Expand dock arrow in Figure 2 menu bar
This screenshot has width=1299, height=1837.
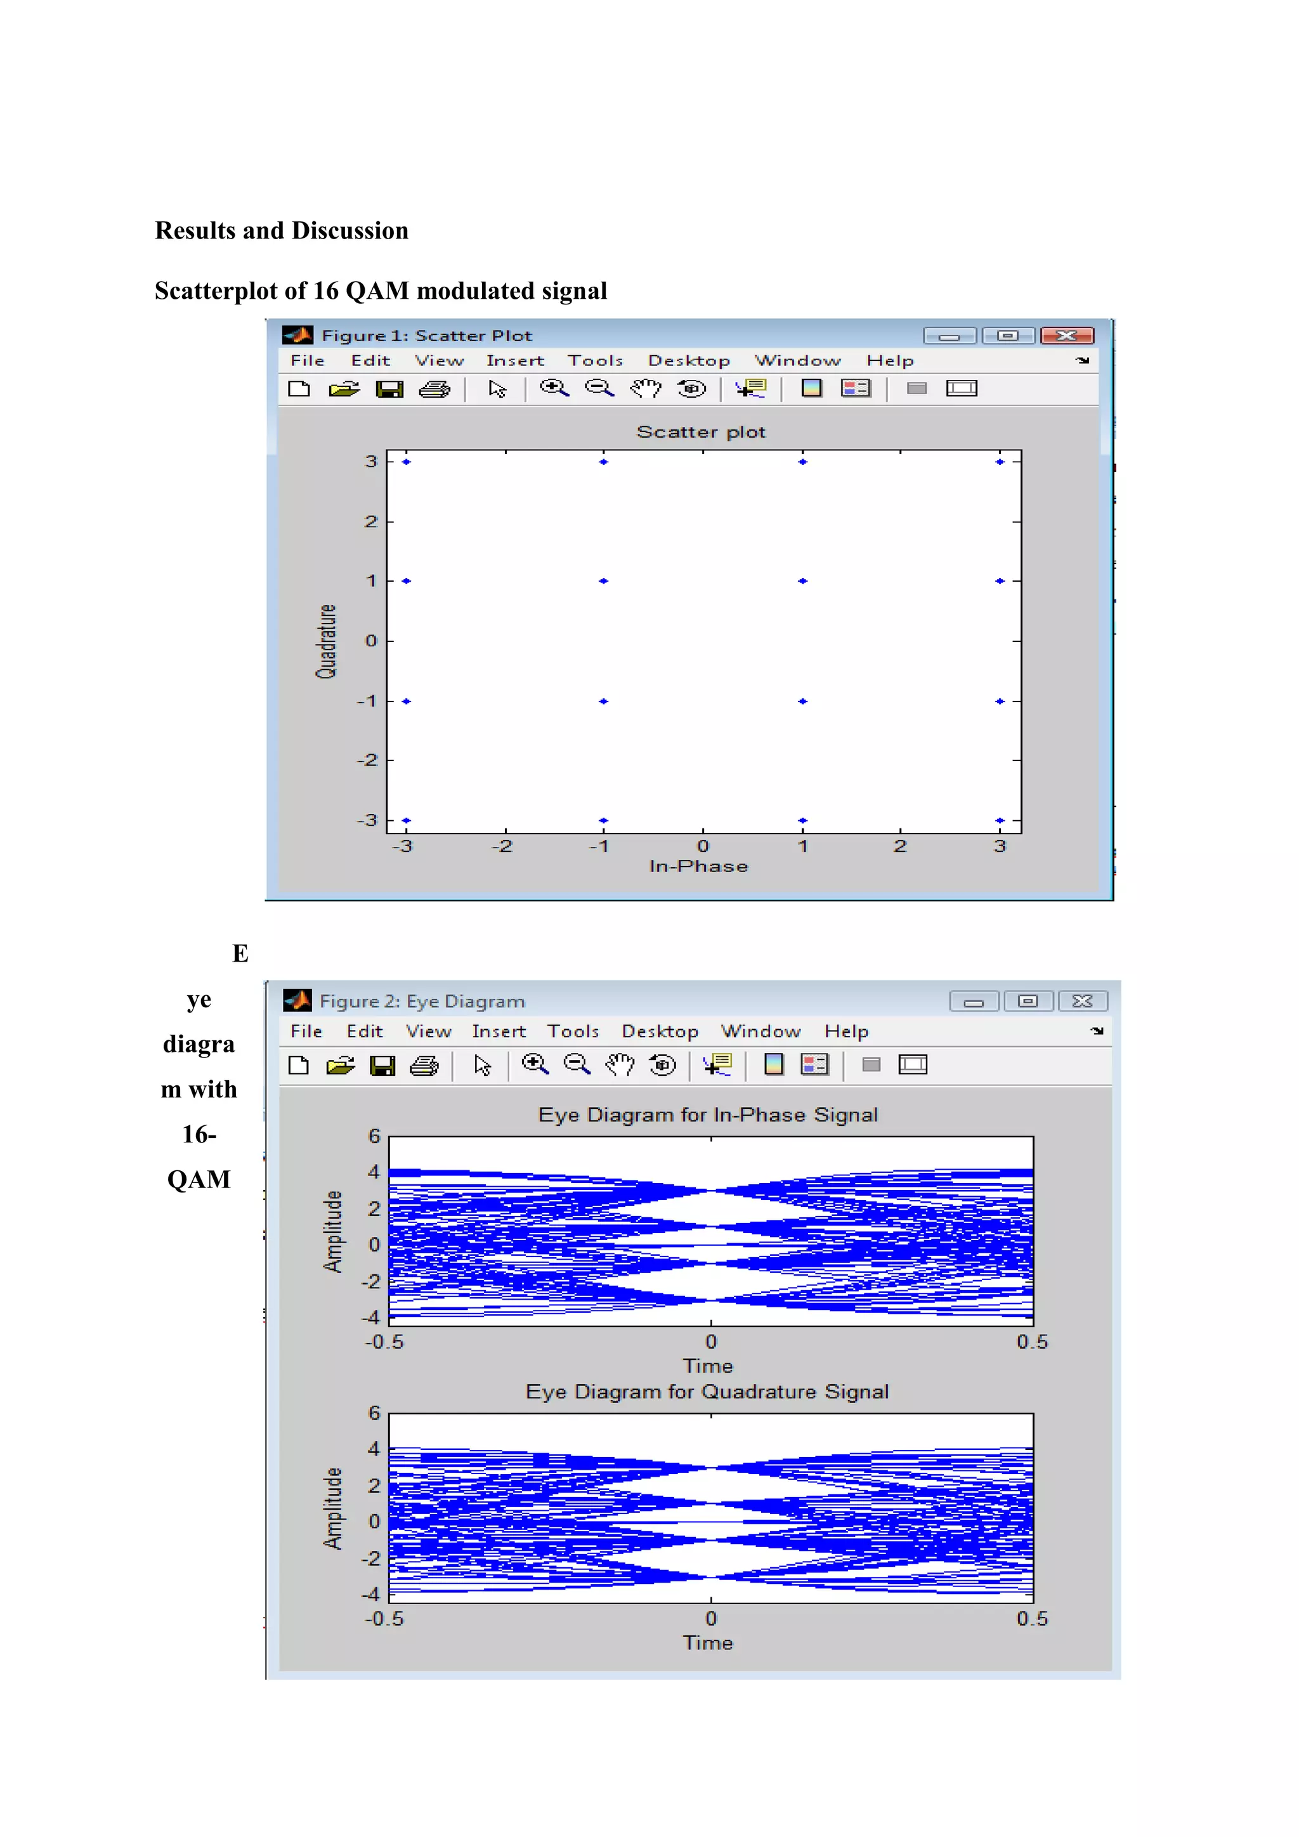(1097, 1031)
